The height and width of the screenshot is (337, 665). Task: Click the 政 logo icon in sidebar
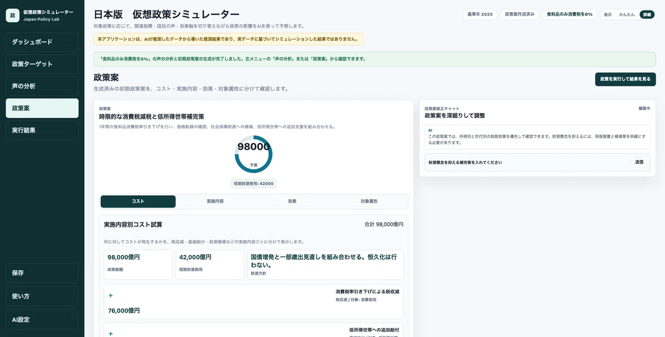tap(13, 15)
